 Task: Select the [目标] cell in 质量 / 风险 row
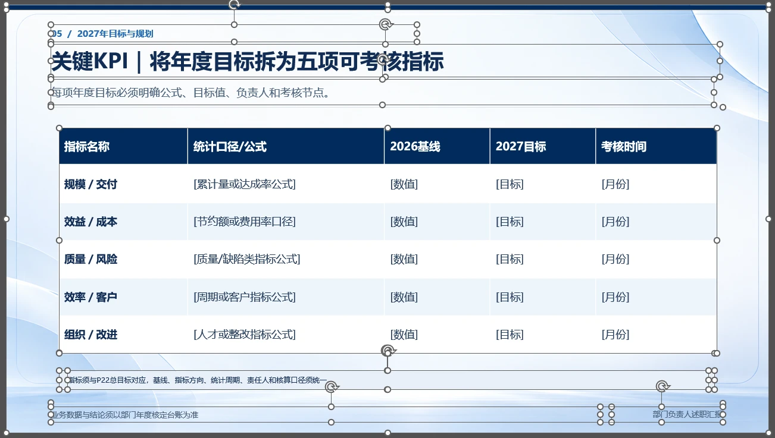pos(543,259)
